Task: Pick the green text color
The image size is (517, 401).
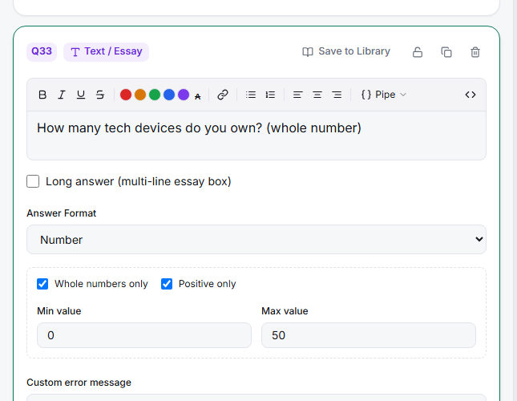Action: [155, 95]
